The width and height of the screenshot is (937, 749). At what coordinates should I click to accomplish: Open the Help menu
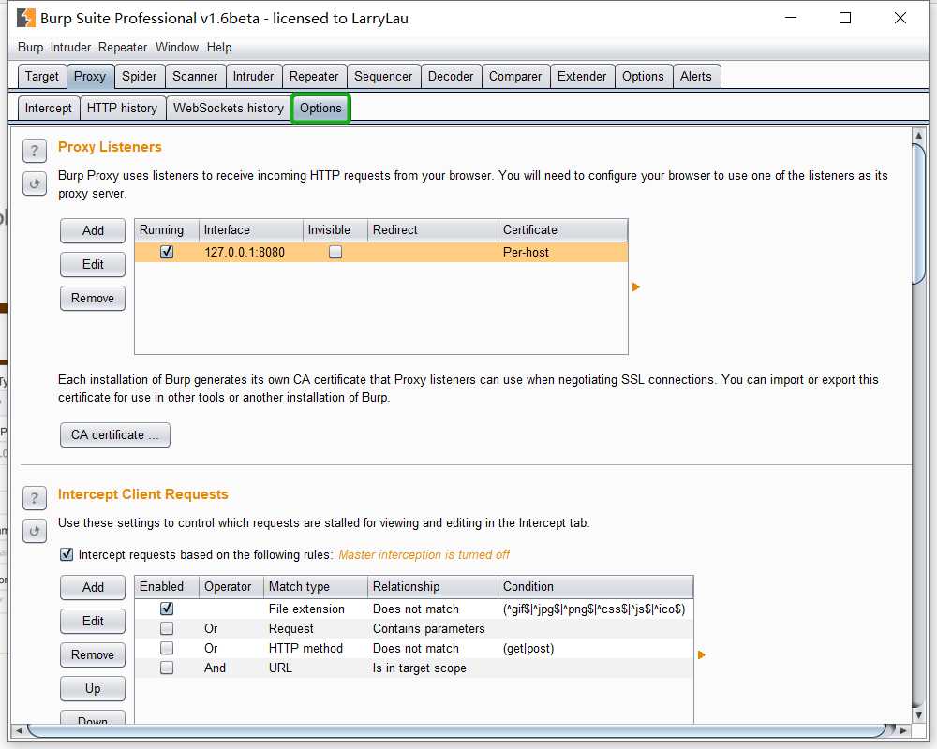click(x=219, y=47)
